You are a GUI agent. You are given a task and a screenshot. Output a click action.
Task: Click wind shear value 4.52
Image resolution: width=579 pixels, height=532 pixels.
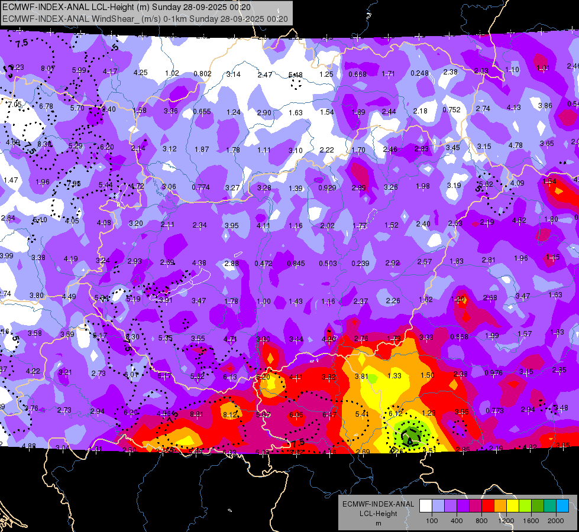[519, 220]
